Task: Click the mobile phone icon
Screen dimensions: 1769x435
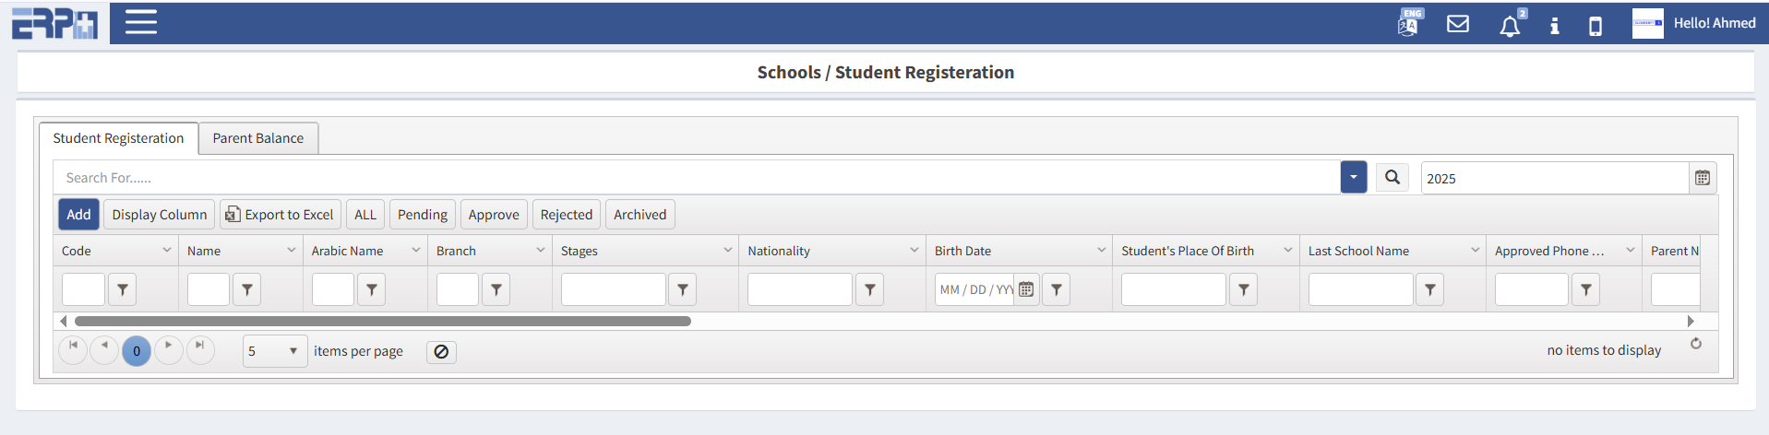Action: click(x=1596, y=26)
